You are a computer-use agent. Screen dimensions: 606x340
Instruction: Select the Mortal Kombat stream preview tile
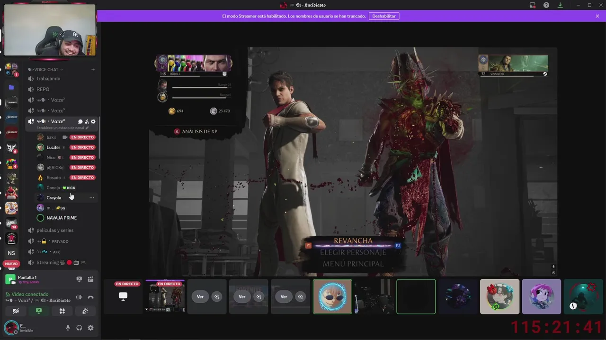pyautogui.click(x=165, y=297)
